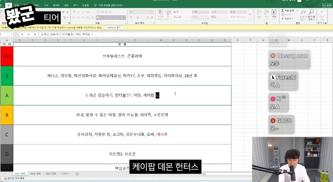
Task: Click the percent style button
Action: pos(138,17)
